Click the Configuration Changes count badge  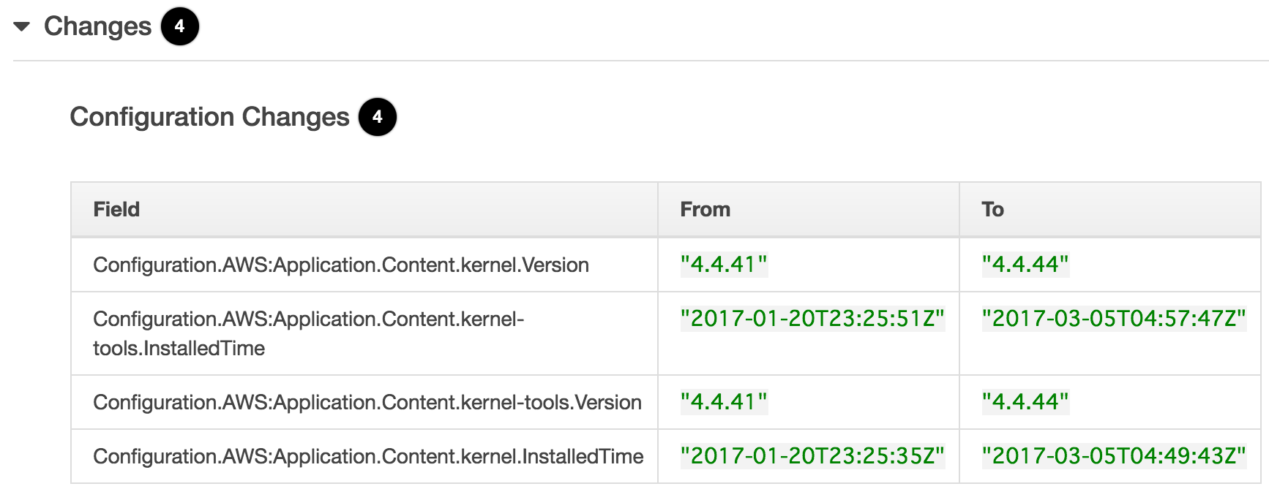tap(377, 117)
